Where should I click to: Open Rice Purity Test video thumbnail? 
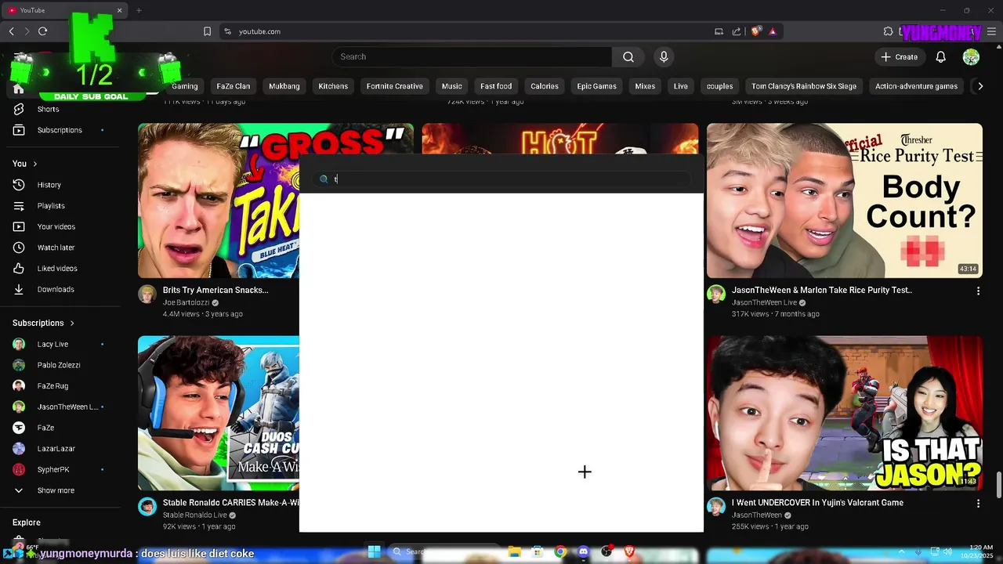pos(845,201)
